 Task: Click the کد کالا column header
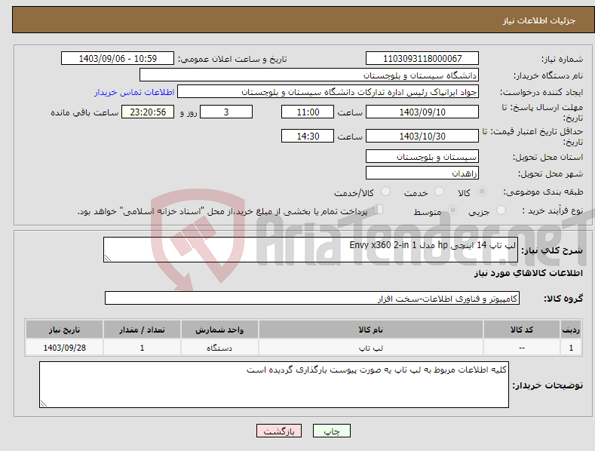521,330
